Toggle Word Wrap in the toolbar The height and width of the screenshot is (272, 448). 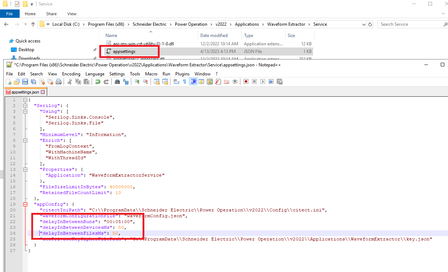point(176,82)
